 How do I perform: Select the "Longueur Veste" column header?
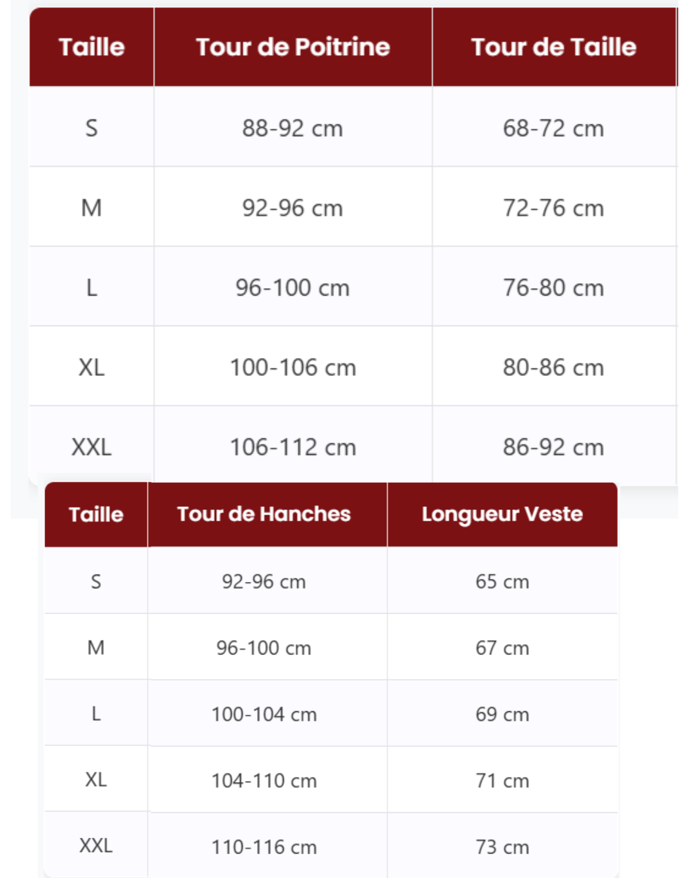coord(502,514)
